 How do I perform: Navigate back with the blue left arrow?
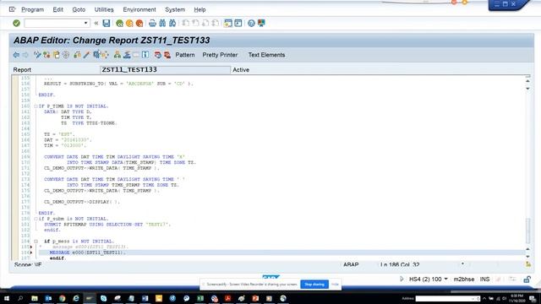click(16, 55)
